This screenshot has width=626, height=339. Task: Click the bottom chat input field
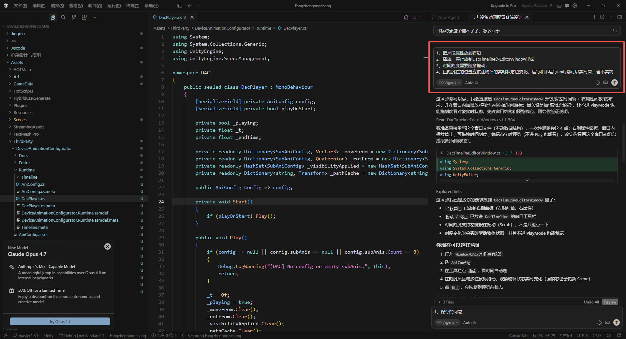coord(527,312)
